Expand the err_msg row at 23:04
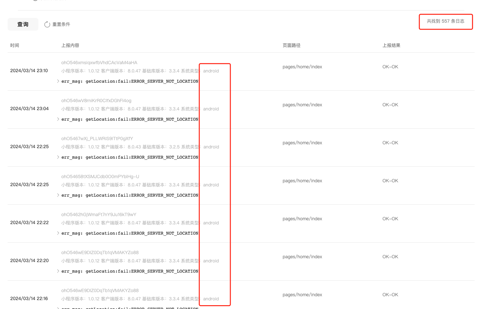 (58, 119)
